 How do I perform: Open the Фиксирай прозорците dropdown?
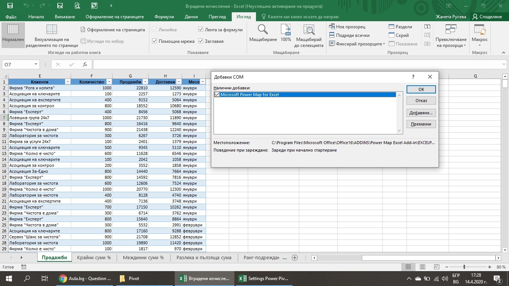[x=356, y=44]
